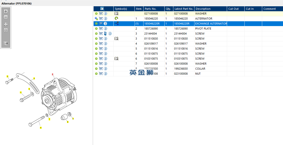The width and height of the screenshot is (283, 145).
Task: Click the Alternator (PPL070106) title
Action: 17,4
